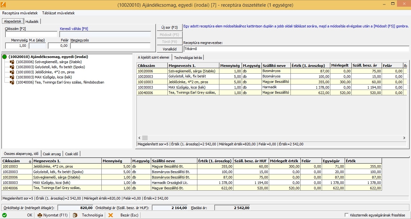Click the green checkmark OK icon
The height and width of the screenshot is (219, 411).
pos(4,215)
